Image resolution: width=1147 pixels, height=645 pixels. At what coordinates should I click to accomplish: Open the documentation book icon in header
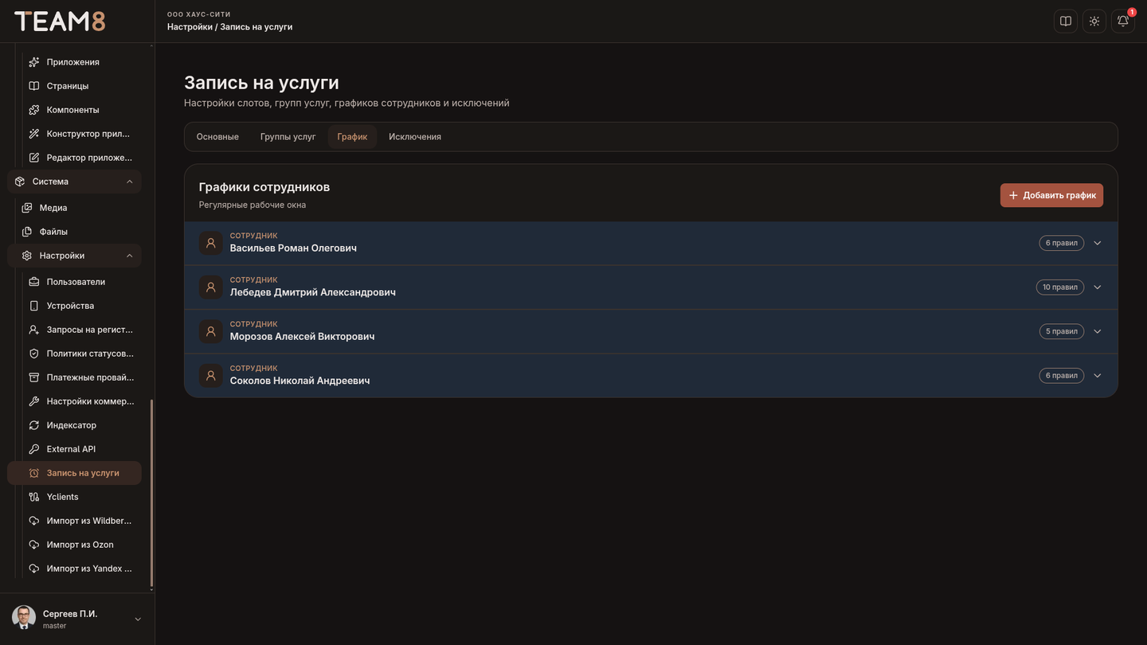(1066, 21)
